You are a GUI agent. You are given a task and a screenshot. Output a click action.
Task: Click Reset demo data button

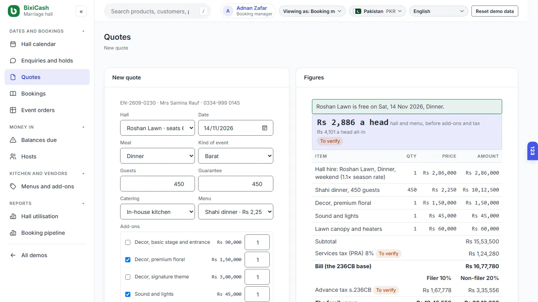[x=495, y=11]
